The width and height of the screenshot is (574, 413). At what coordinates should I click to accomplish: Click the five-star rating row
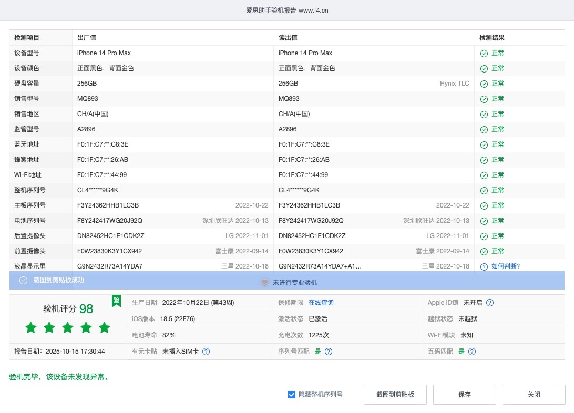68,328
